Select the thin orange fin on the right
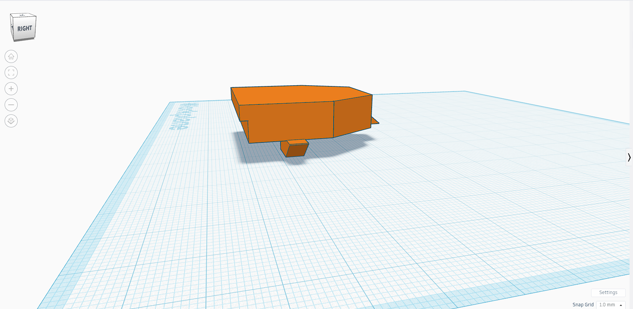Viewport: 633px width, 309px height. (x=375, y=122)
